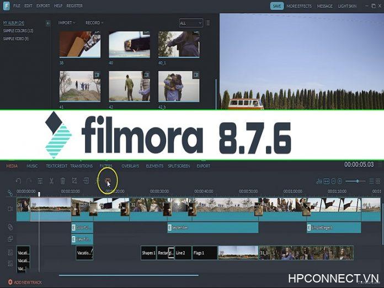The height and width of the screenshot is (288, 384).
Task: Select media thumbnail 38
Action: point(80,44)
